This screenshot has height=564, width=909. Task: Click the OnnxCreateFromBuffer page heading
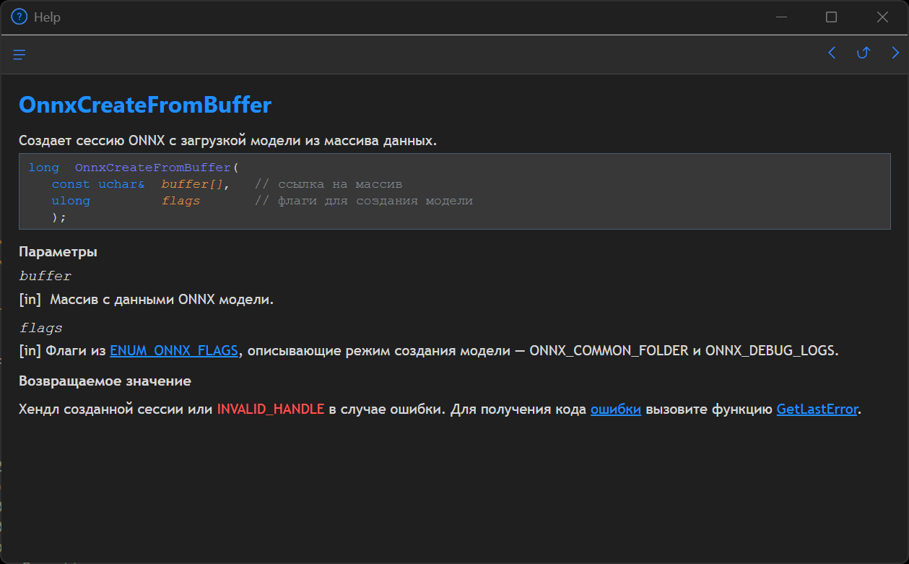145,105
